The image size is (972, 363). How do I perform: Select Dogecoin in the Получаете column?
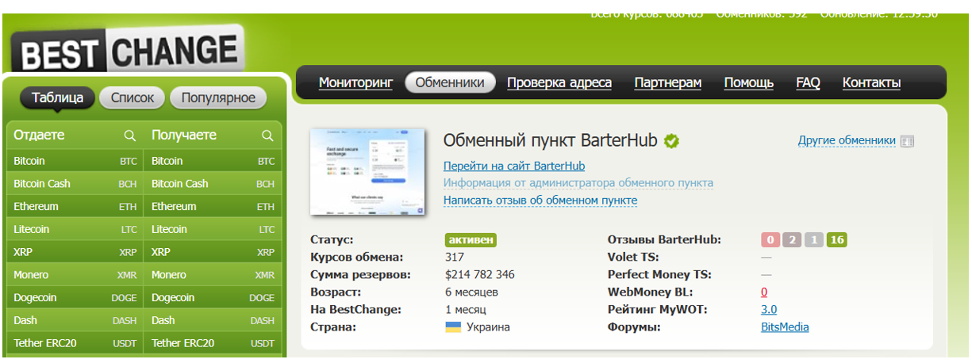[x=213, y=298]
